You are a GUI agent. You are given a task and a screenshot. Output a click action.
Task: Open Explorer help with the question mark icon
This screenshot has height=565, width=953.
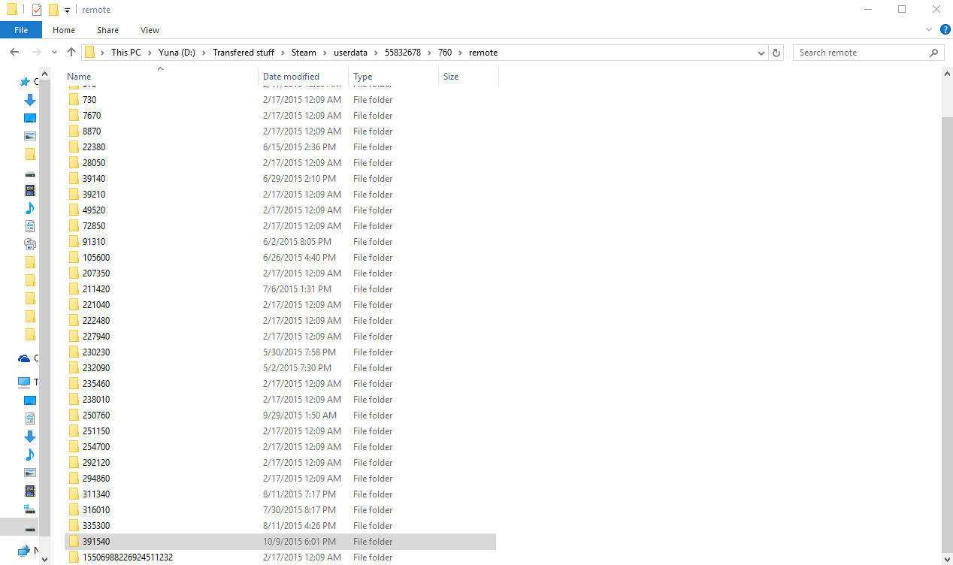pyautogui.click(x=945, y=30)
